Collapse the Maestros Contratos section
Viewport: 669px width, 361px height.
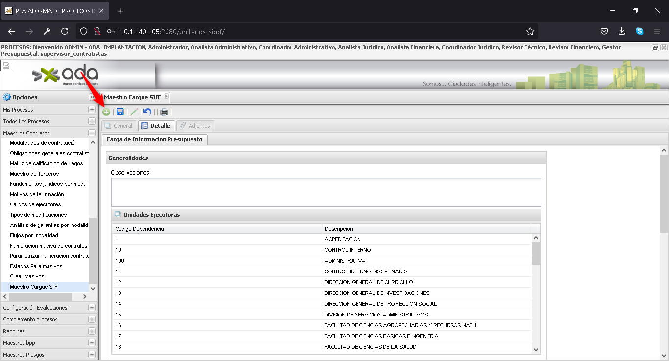(92, 133)
